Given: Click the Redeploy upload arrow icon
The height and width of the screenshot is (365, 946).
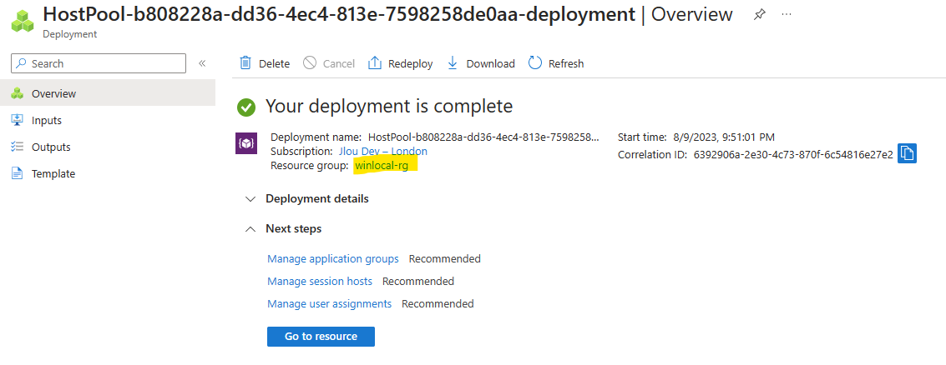Looking at the screenshot, I should pos(375,63).
